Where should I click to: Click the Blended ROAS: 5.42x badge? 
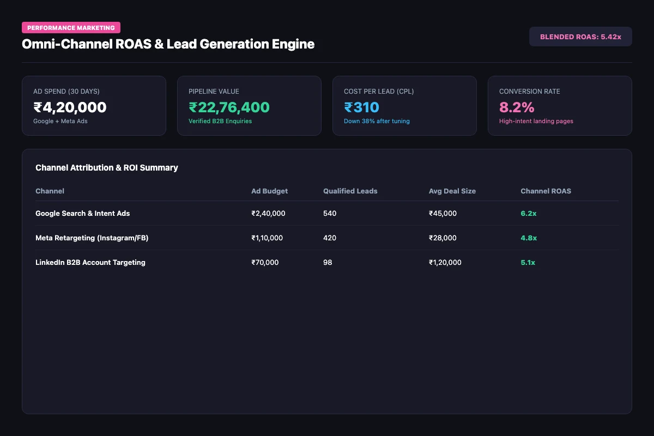click(x=580, y=37)
